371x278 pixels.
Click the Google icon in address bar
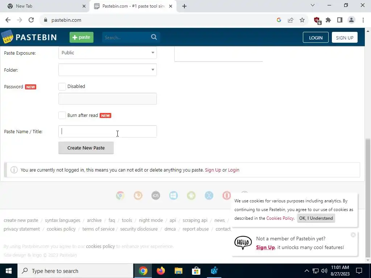(x=279, y=20)
